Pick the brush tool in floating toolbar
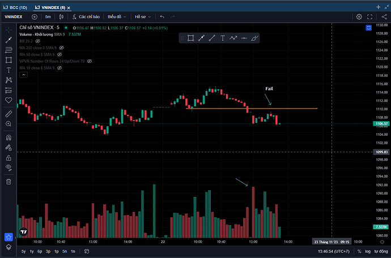Viewport: 391px width, 258px height. tap(254, 38)
